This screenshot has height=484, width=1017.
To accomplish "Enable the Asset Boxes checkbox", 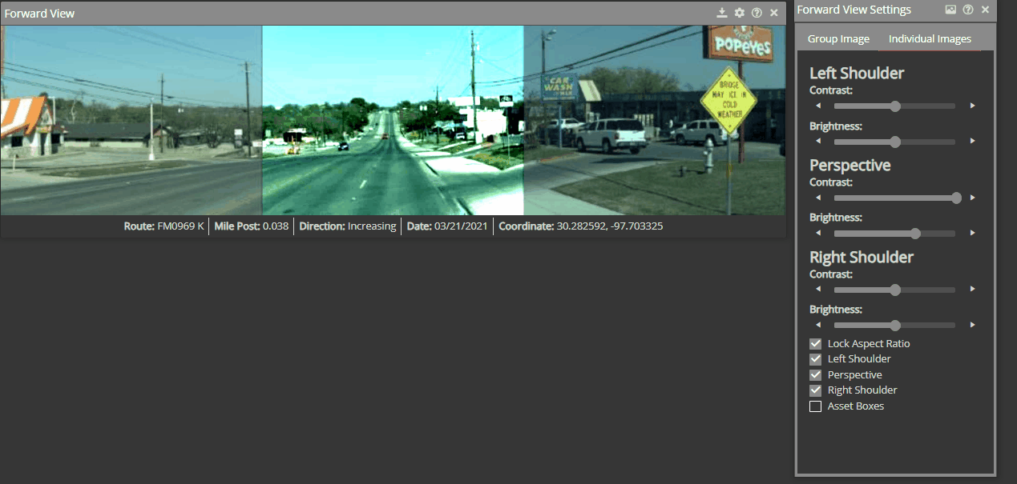I will (816, 406).
